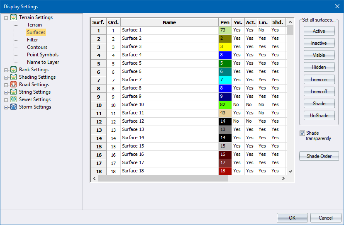
Task: Click the String Settings icon
Action: 14,92
